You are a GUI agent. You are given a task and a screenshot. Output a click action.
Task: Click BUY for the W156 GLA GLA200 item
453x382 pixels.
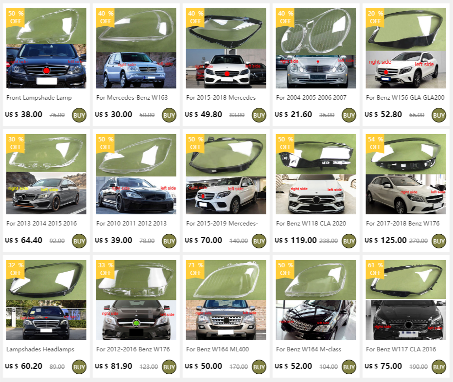[x=438, y=115]
